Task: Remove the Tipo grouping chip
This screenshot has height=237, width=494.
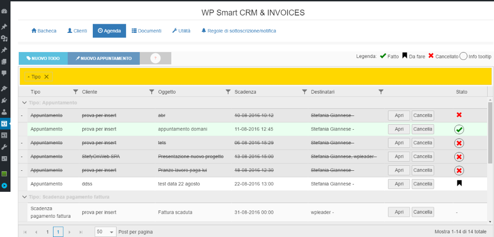Action: point(46,77)
